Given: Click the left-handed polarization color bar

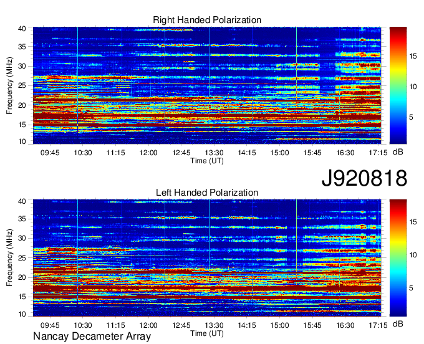Looking at the screenshot, I should pyautogui.click(x=398, y=258).
